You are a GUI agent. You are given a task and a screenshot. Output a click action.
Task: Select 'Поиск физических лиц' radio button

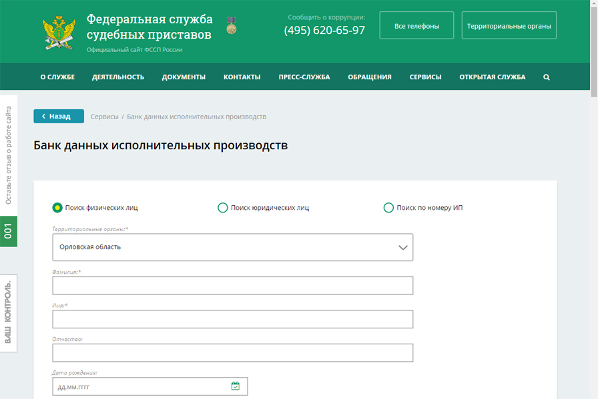click(57, 208)
